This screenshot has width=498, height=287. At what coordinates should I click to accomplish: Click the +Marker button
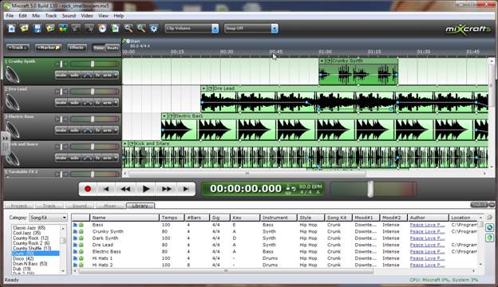(x=48, y=48)
